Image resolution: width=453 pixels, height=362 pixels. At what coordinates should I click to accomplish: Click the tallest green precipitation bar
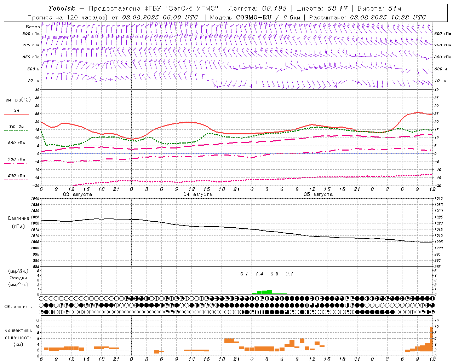click(x=269, y=292)
